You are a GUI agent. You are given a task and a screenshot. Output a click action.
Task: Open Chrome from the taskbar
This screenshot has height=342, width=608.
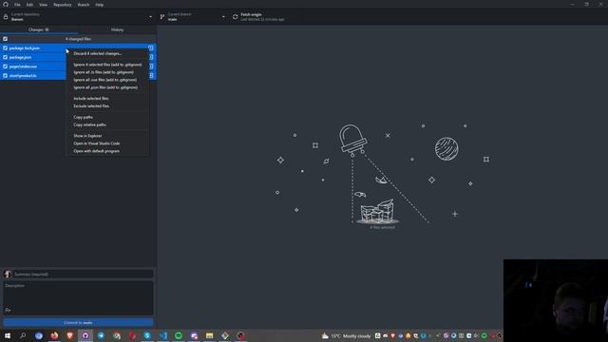coord(116,335)
